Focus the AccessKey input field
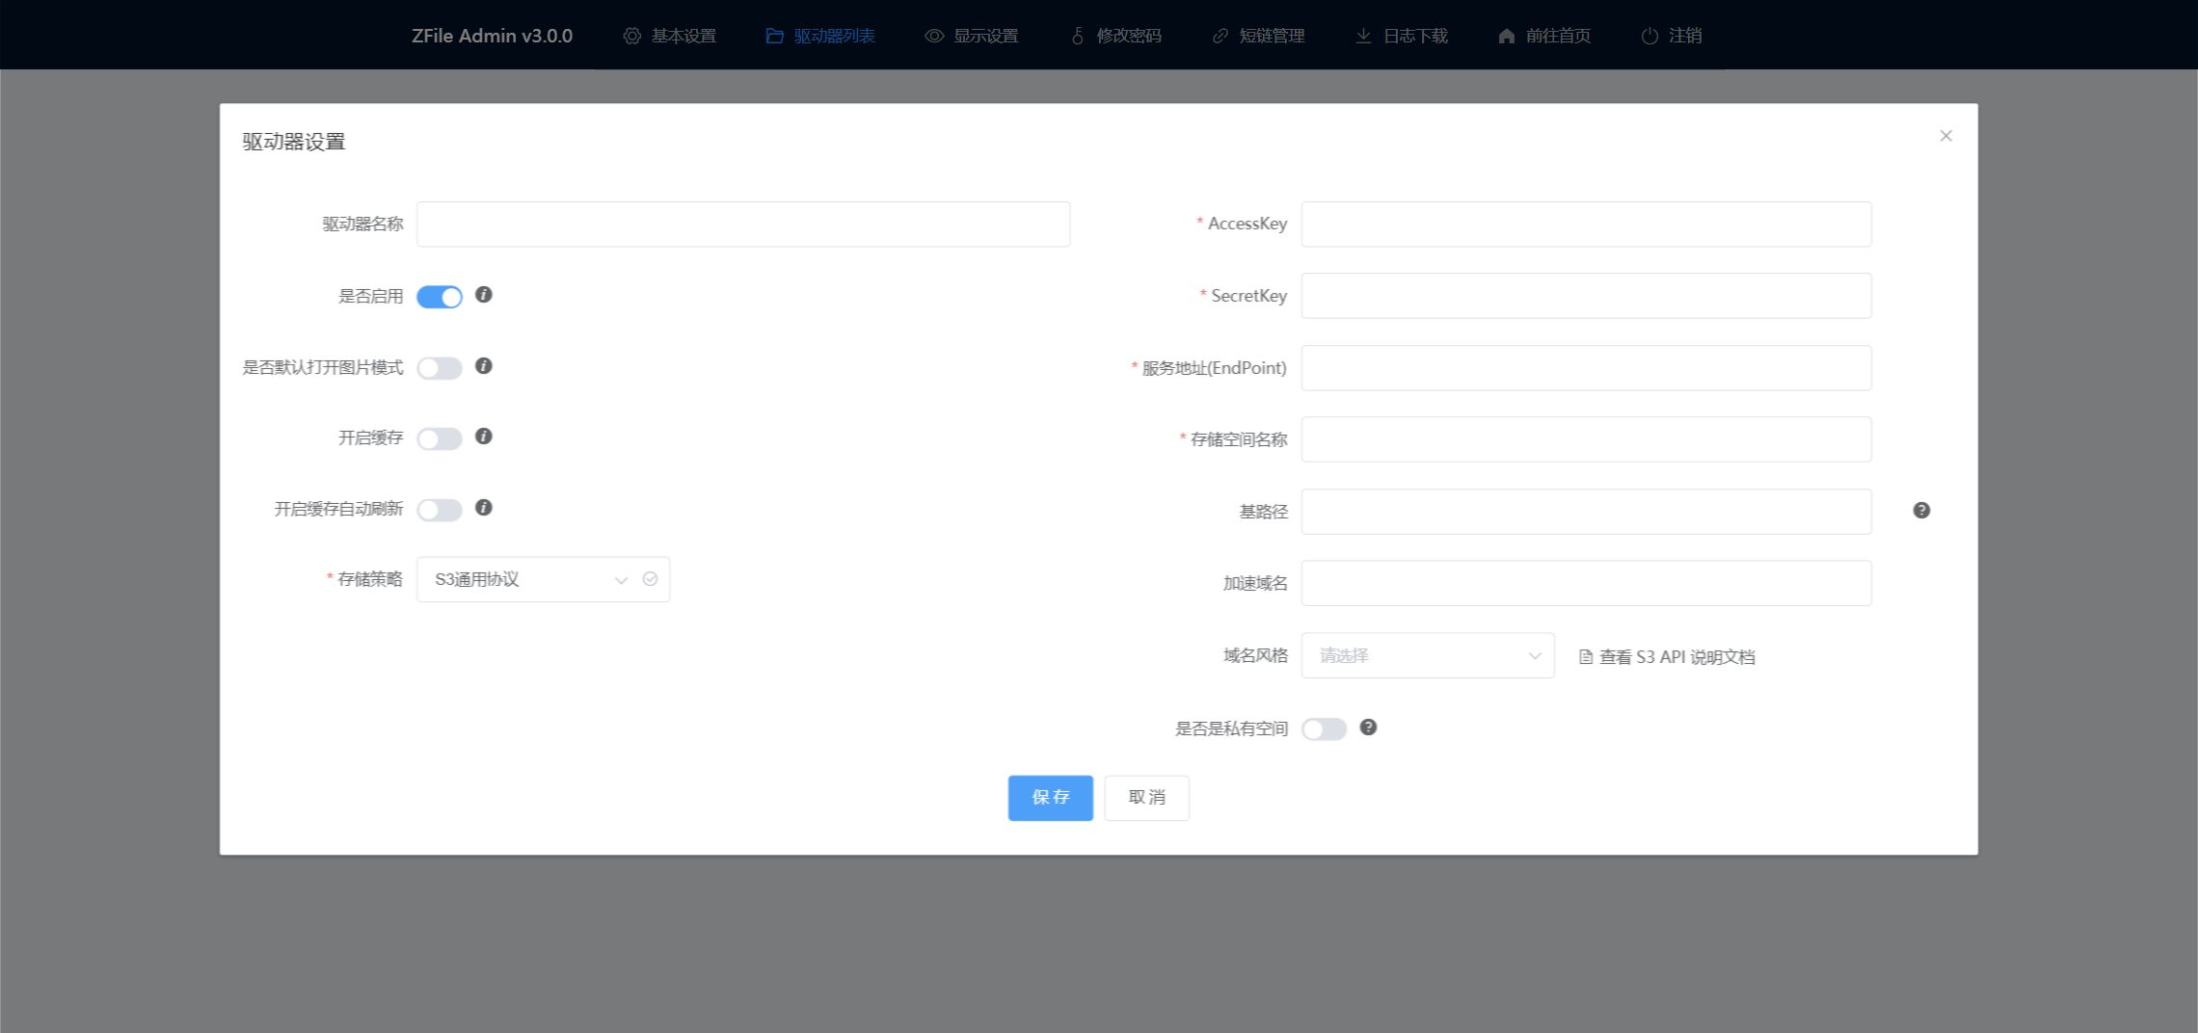The width and height of the screenshot is (2198, 1033). pos(1586,225)
